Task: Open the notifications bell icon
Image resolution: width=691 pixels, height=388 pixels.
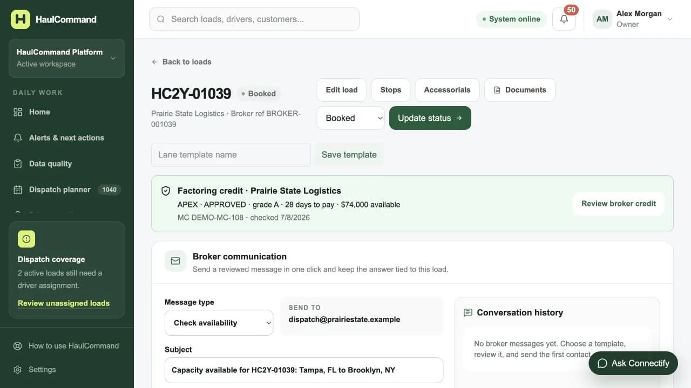Action: click(564, 19)
